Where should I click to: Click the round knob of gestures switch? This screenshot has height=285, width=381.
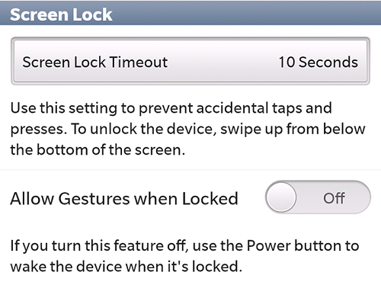281,197
